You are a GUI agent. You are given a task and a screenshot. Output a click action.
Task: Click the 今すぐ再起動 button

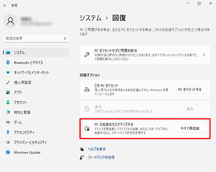point(190,128)
